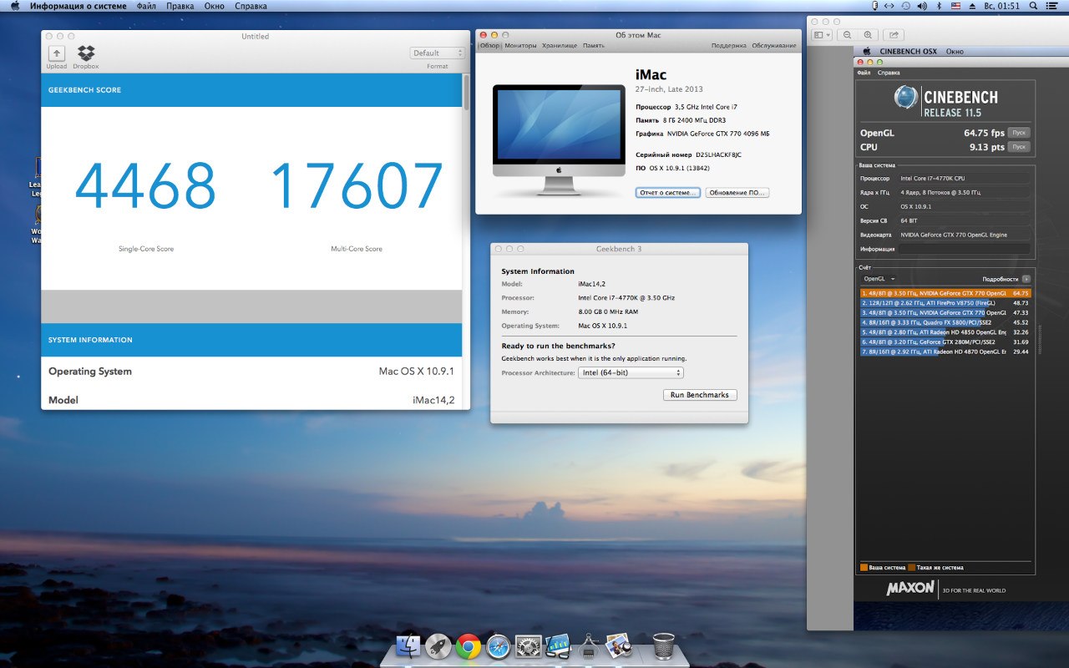Open the Default format dropdown
The width and height of the screenshot is (1069, 668).
pyautogui.click(x=437, y=53)
